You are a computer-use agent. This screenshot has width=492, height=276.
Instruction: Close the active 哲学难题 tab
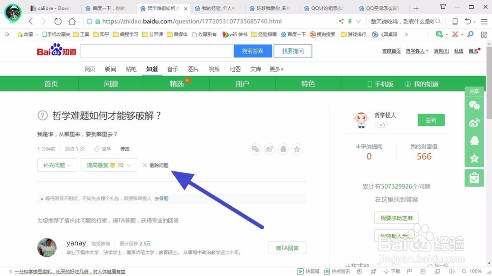tap(186, 9)
